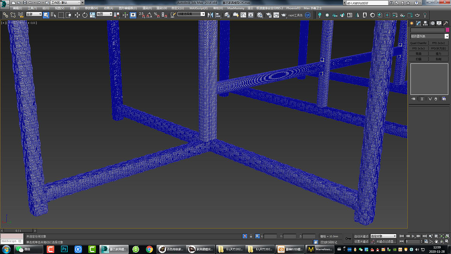Toggle the selection lock padlock icon

(x=251, y=236)
